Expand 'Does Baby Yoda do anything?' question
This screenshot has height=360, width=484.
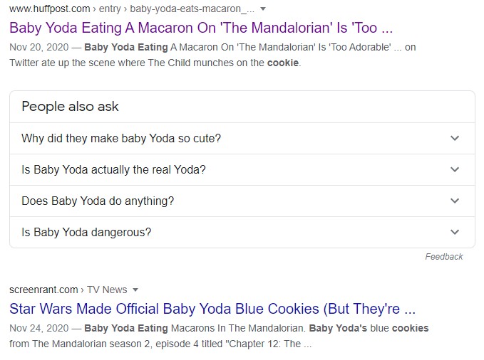98,201
